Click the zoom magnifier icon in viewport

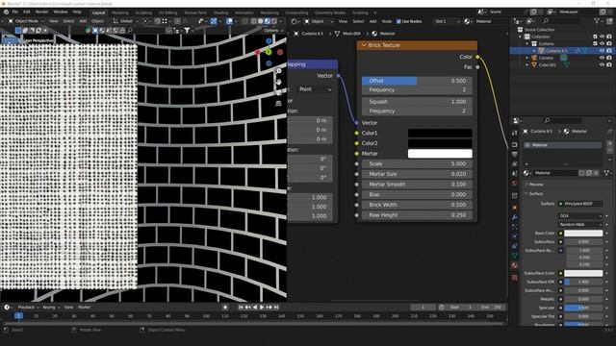[278, 71]
